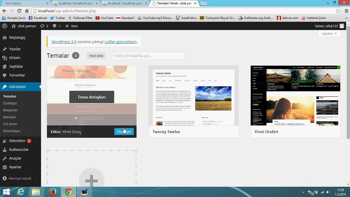350x197 pixels.
Task: Open the Chrome menu icon
Action: 346,11
